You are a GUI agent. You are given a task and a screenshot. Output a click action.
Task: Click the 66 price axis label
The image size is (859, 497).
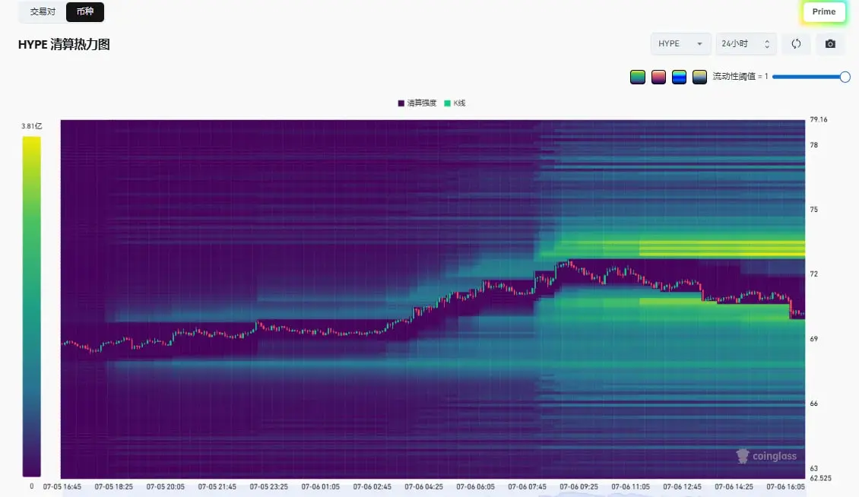click(x=813, y=404)
